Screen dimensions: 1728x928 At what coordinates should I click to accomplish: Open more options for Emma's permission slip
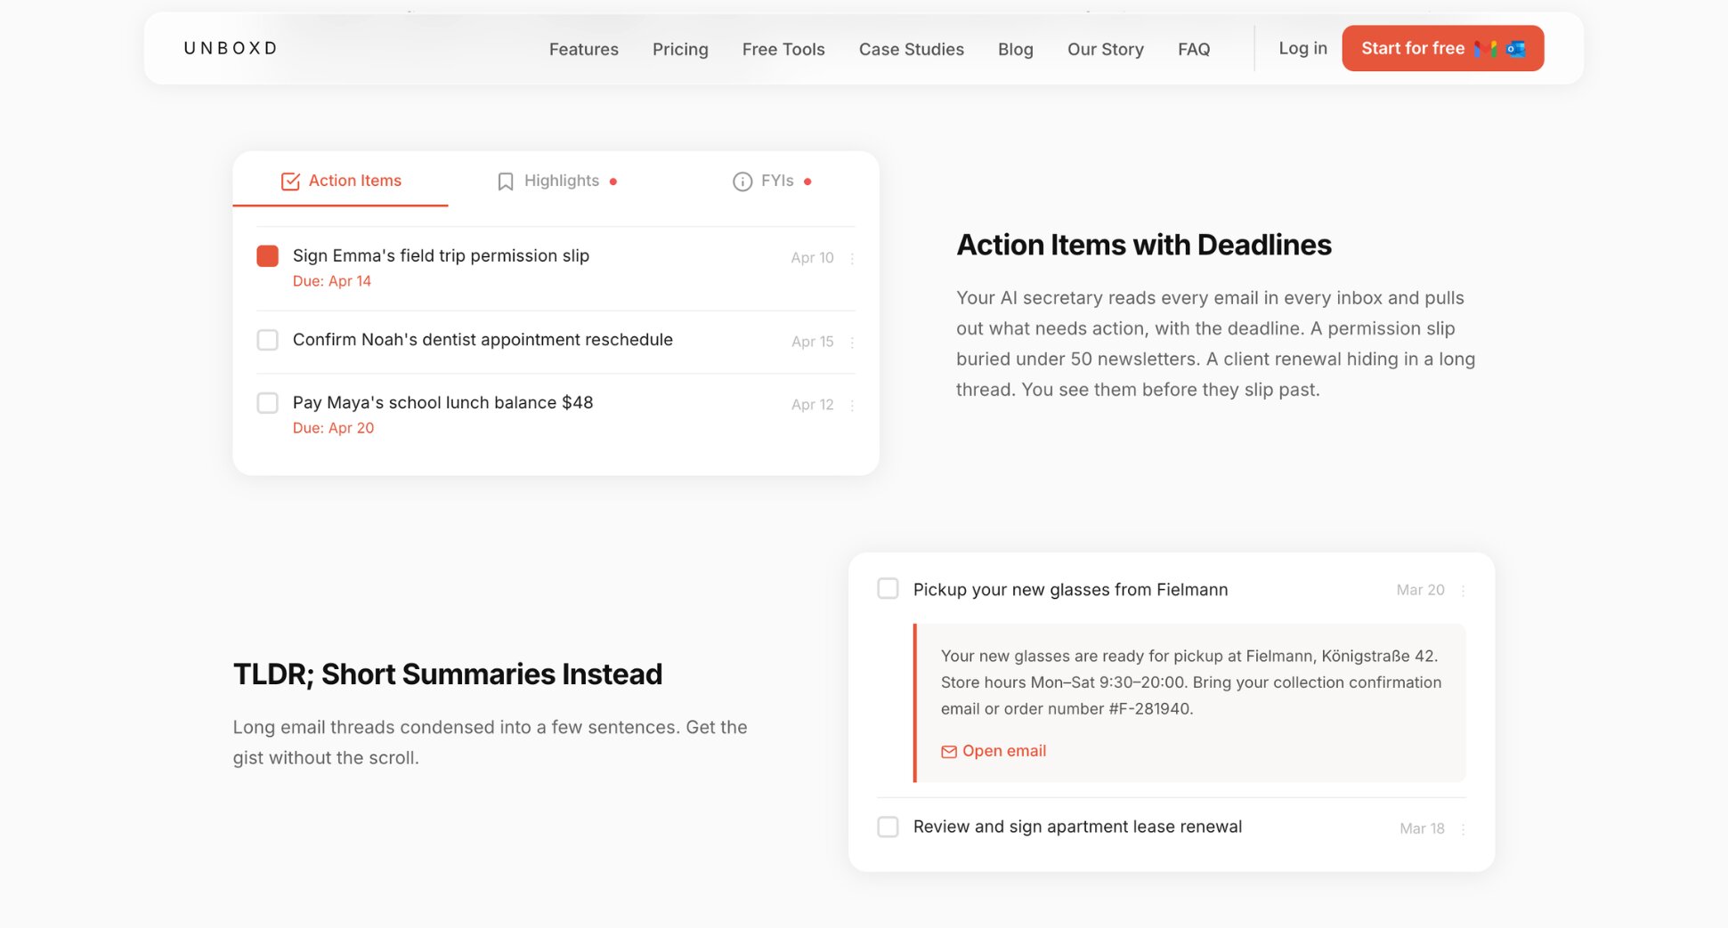(x=852, y=258)
